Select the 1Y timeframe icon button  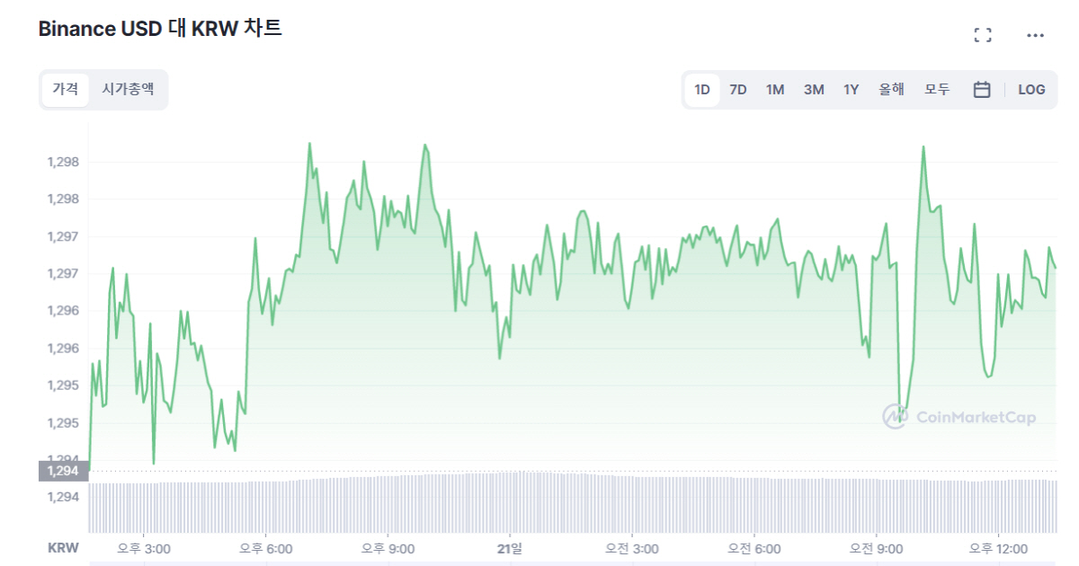tap(850, 89)
